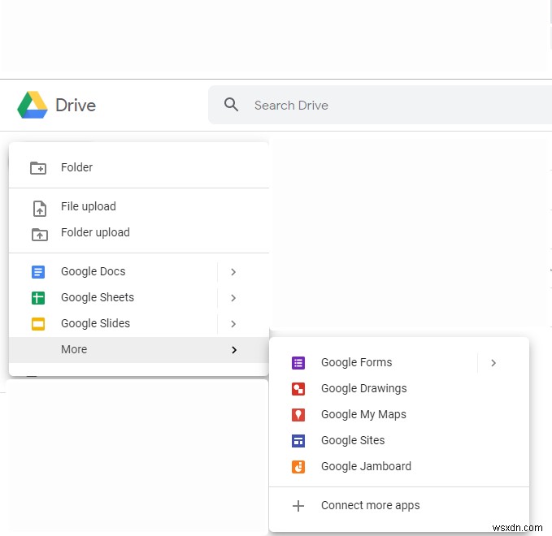Screen dimensions: 552x536
Task: Select Folder upload menu entry
Action: [x=139, y=232]
